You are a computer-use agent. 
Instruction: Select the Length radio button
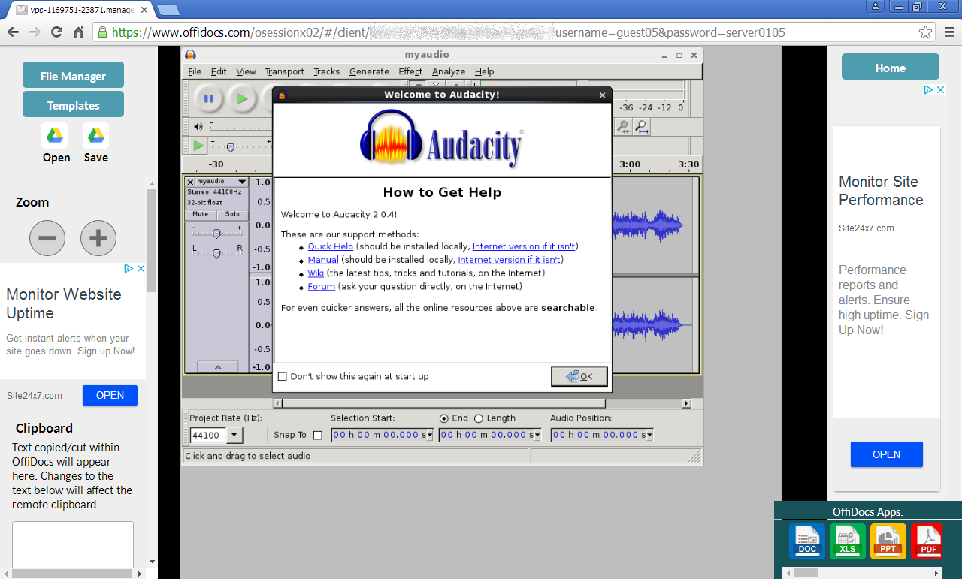(x=479, y=418)
